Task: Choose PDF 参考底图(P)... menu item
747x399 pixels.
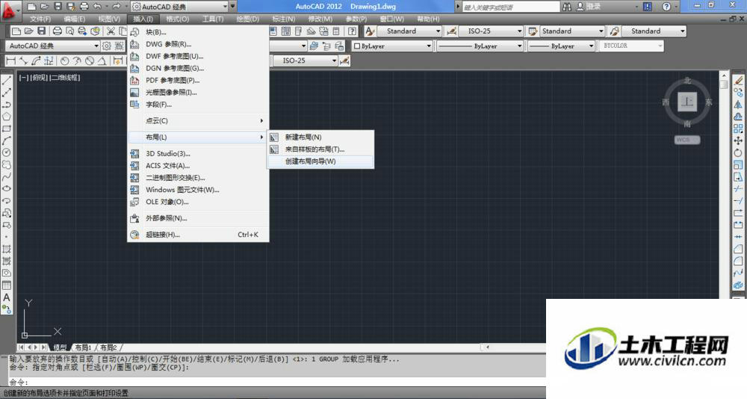Action: pyautogui.click(x=198, y=80)
